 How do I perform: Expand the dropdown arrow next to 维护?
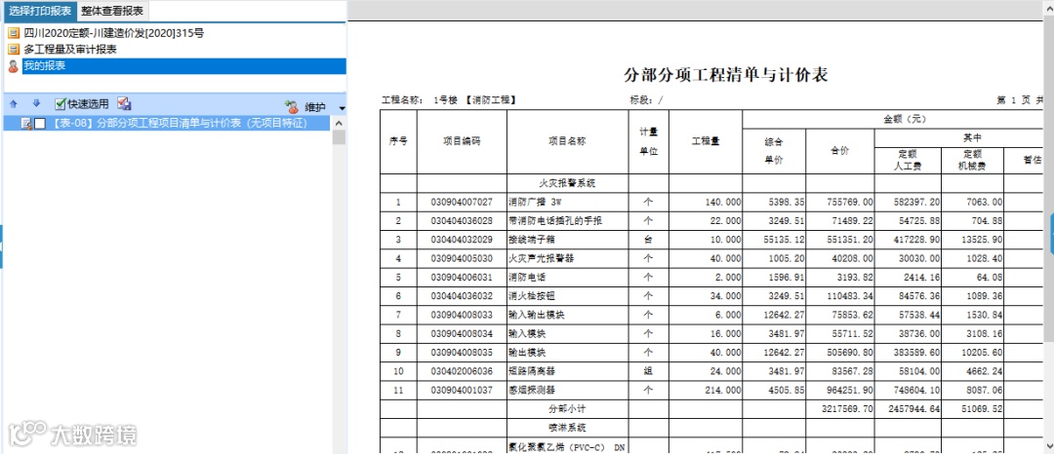tap(343, 108)
